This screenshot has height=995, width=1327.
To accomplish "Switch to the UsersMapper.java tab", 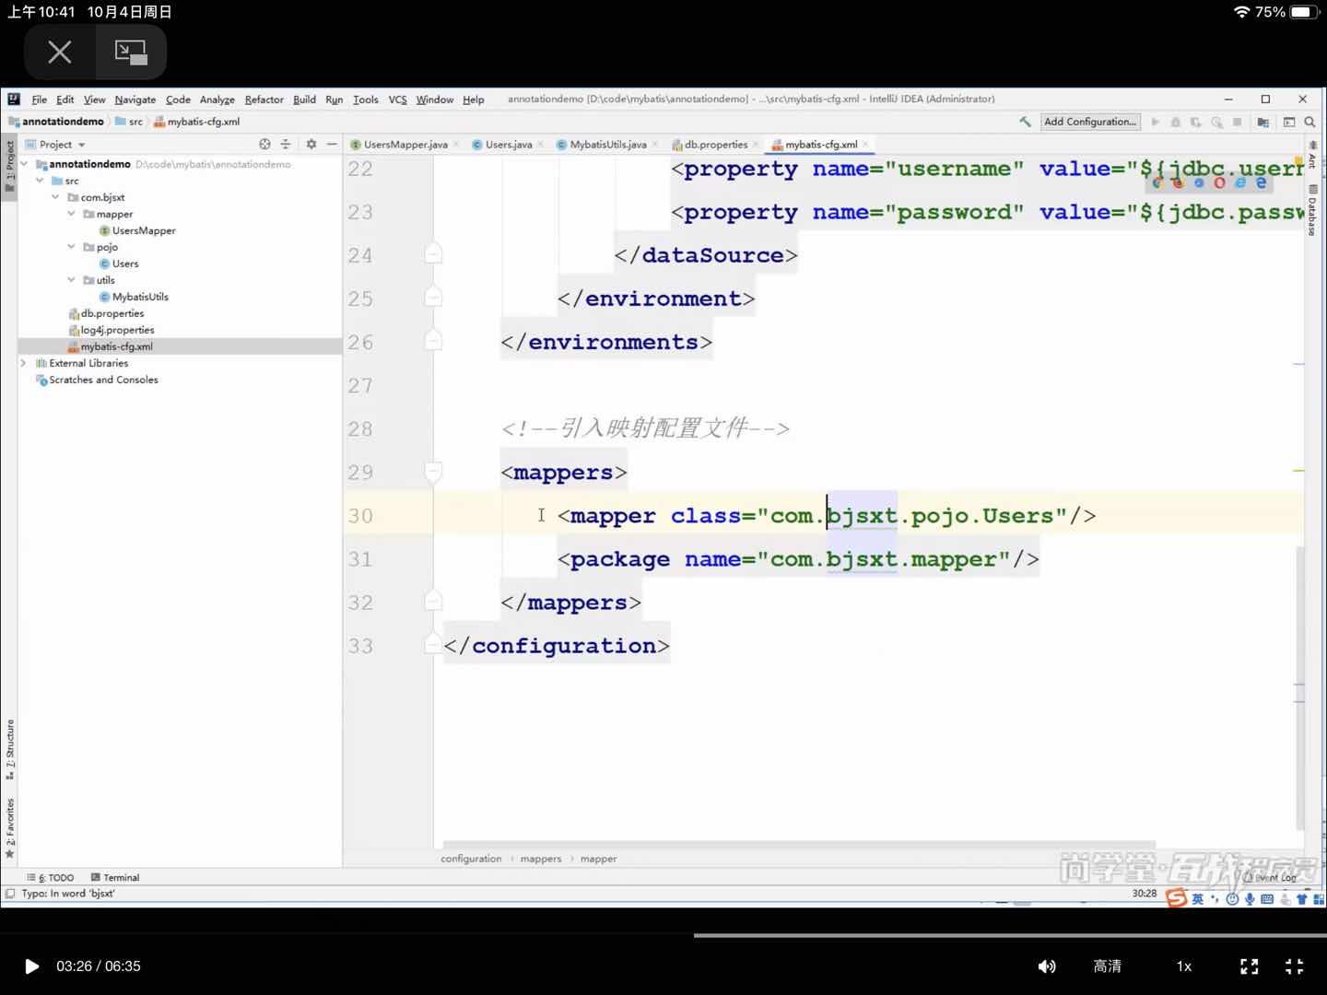I will (405, 145).
